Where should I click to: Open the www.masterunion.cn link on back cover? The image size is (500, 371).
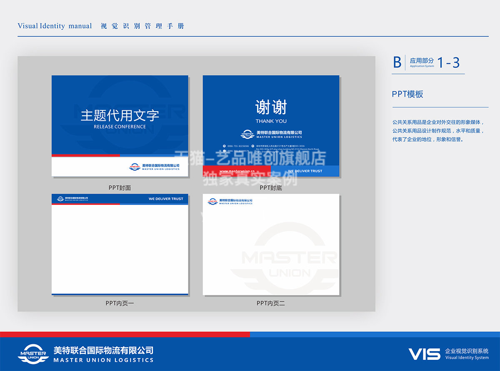tap(237, 171)
